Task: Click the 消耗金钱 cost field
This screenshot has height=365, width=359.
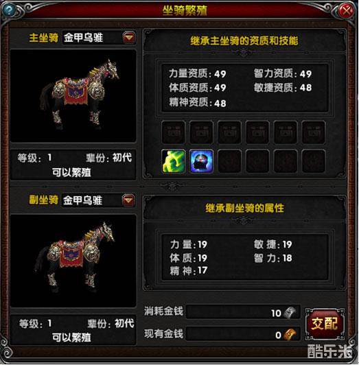Action: coord(243,312)
